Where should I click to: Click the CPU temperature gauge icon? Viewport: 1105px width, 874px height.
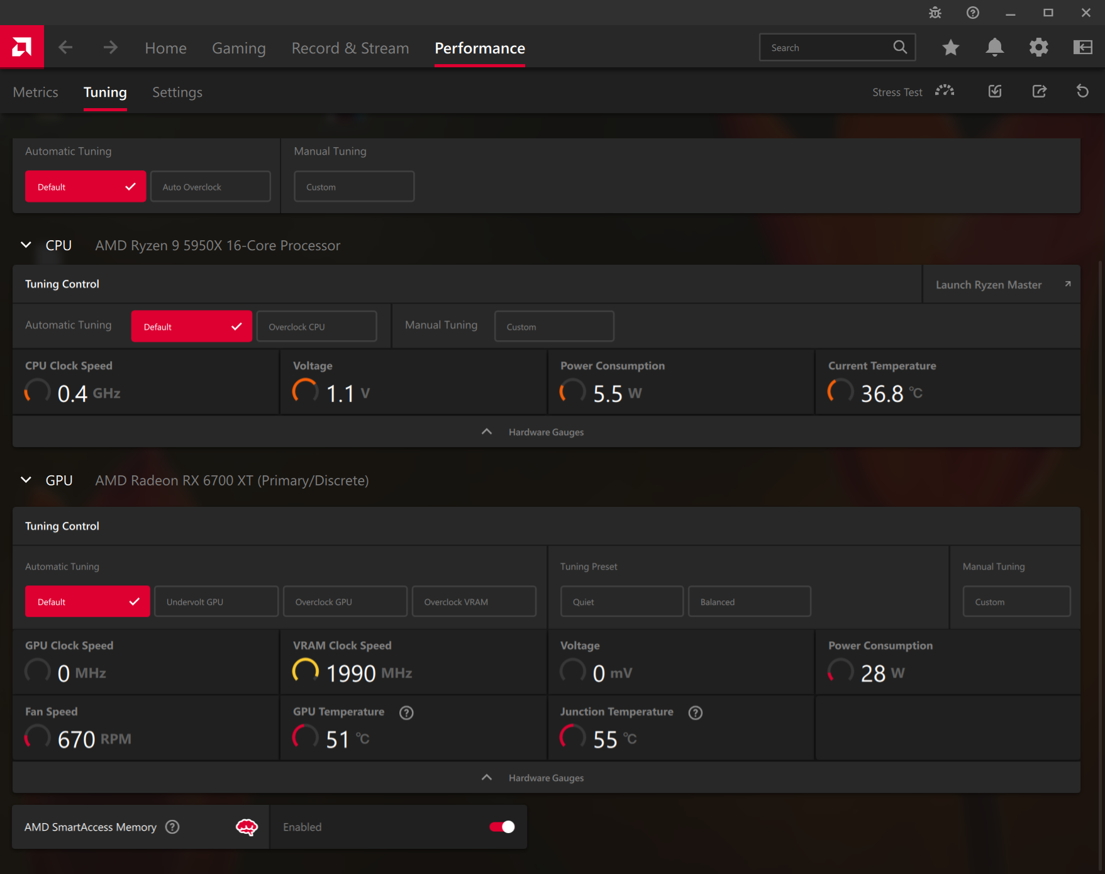tap(841, 391)
